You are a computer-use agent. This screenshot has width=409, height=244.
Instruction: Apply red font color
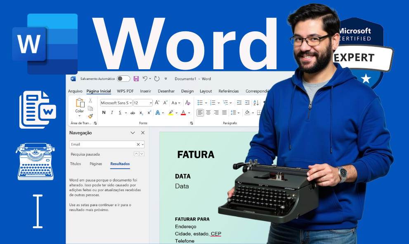tap(183, 113)
